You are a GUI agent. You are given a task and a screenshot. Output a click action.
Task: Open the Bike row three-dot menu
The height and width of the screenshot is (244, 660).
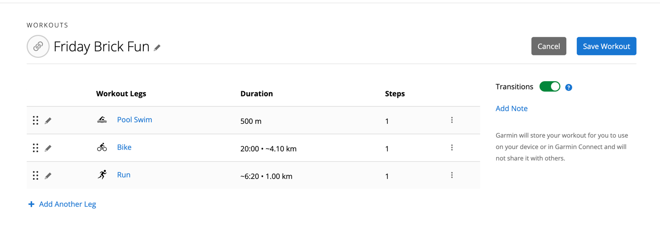[x=452, y=148]
